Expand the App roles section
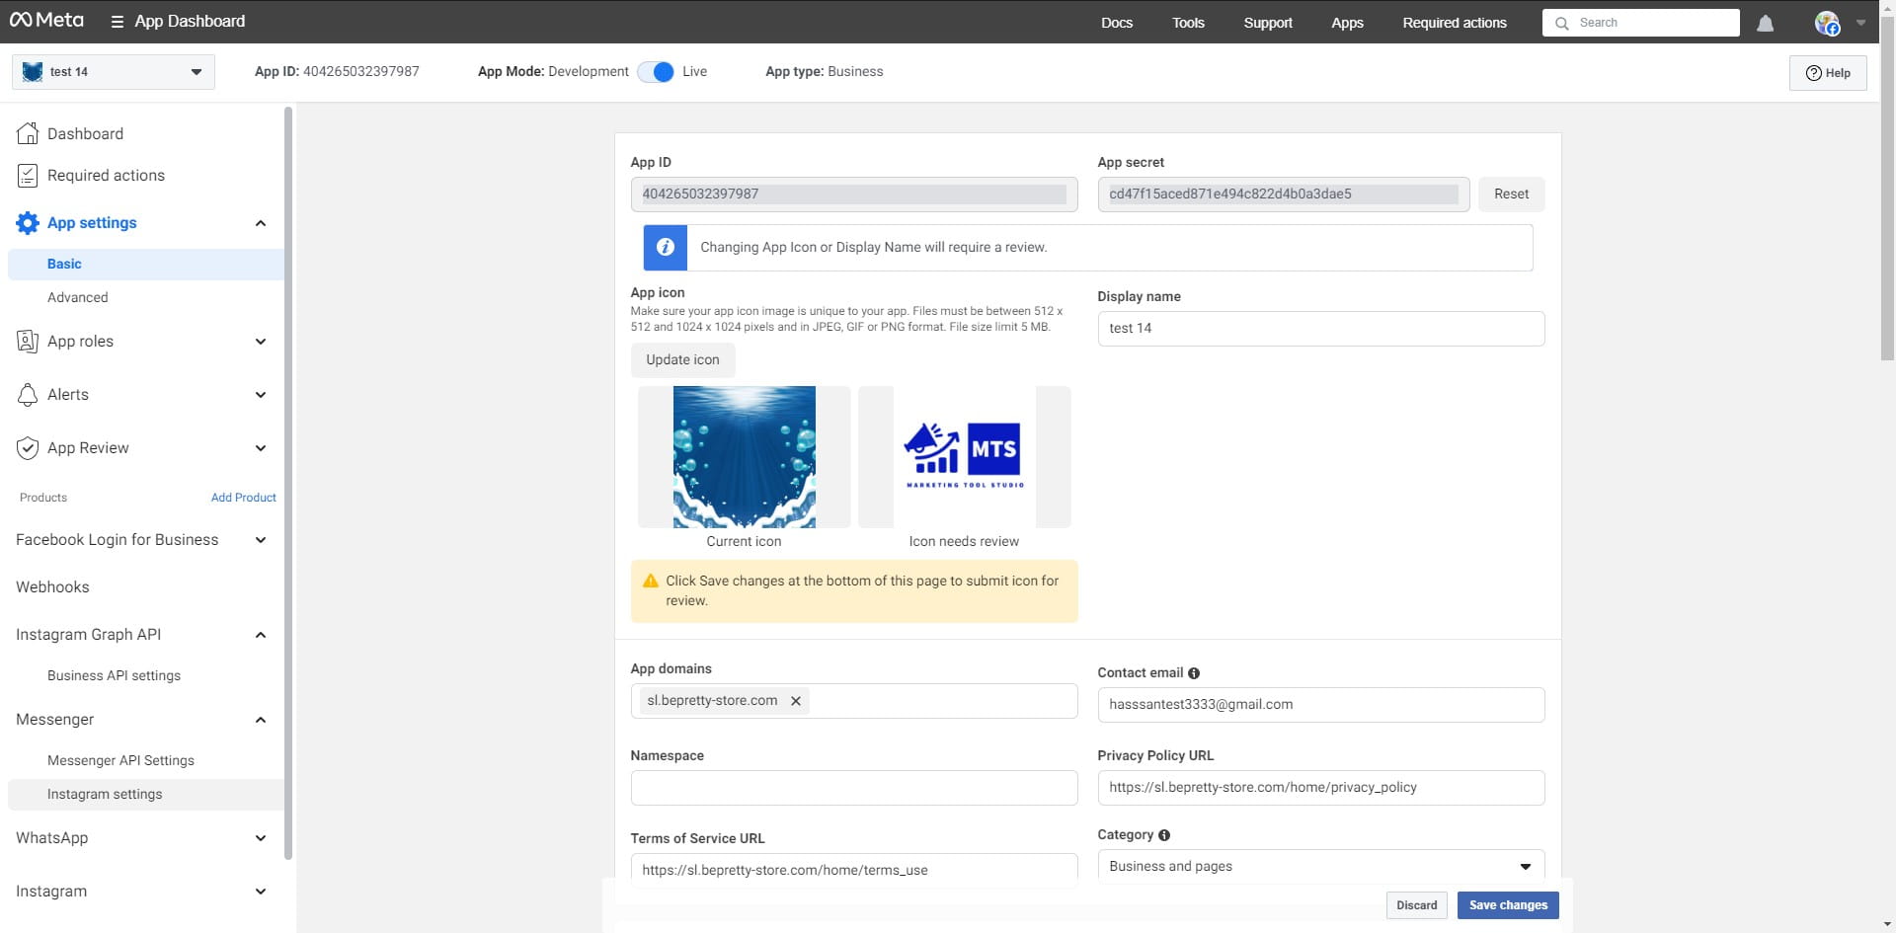The image size is (1896, 933). point(261,342)
